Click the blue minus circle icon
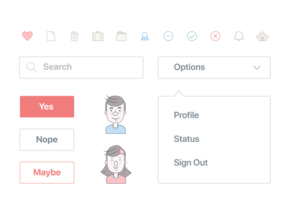The width and height of the screenshot is (289, 217). 169,36
